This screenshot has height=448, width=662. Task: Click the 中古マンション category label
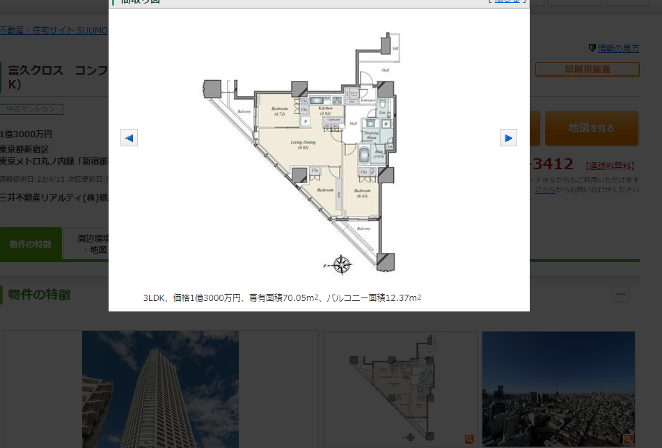point(31,109)
